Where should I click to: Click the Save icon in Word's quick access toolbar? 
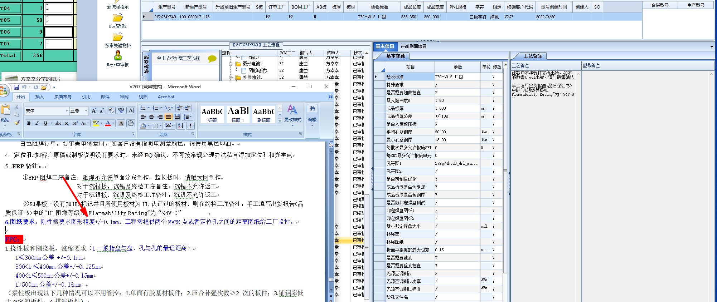click(x=16, y=87)
